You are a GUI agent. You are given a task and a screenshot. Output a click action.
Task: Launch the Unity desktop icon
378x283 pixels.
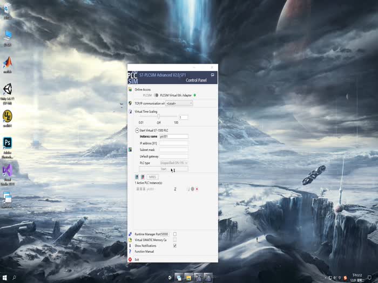point(8,89)
